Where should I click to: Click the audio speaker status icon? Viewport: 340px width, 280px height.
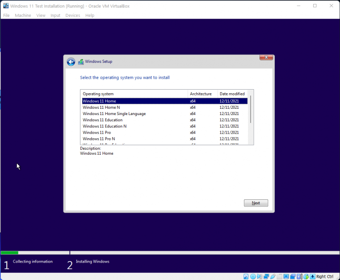(260, 276)
